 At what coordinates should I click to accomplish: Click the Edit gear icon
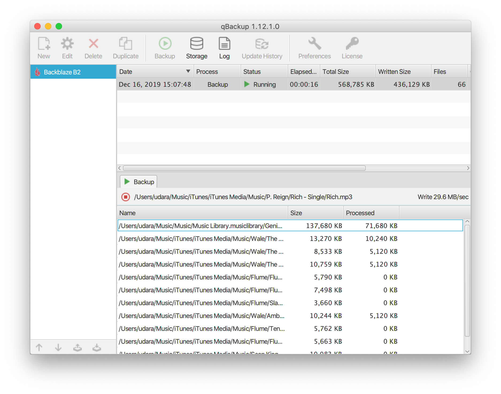coord(67,44)
